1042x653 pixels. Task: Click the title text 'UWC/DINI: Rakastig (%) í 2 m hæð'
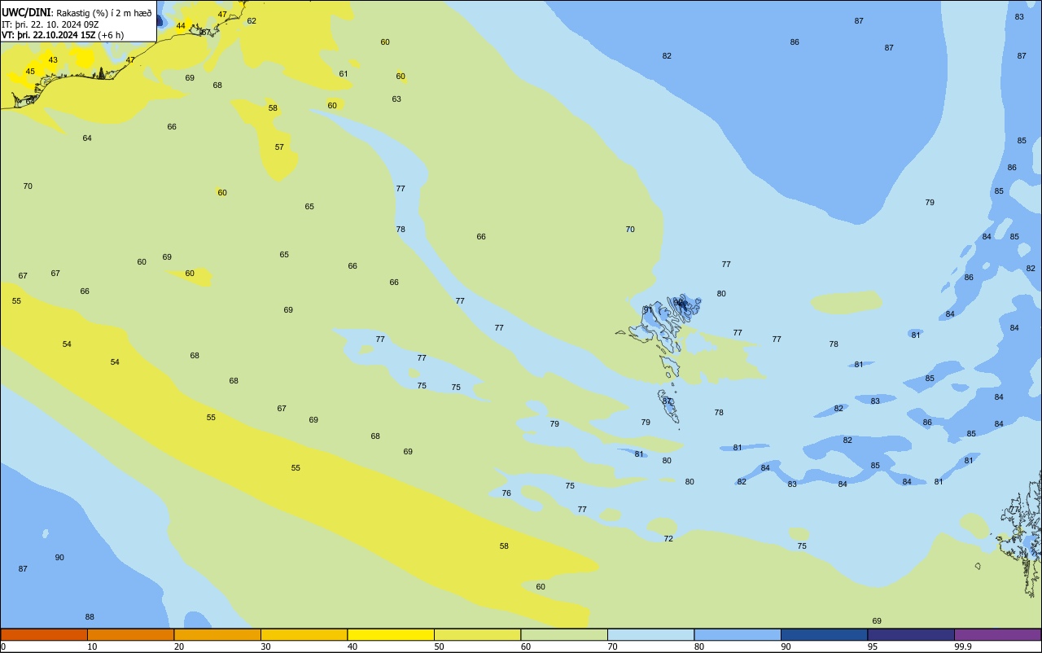77,13
